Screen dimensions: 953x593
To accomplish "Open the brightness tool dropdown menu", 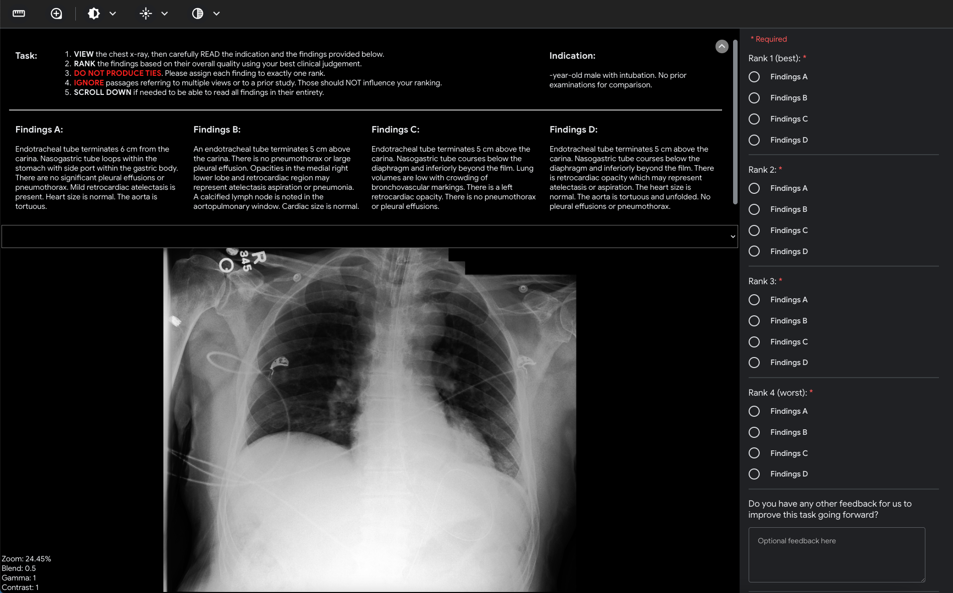I will 164,14.
